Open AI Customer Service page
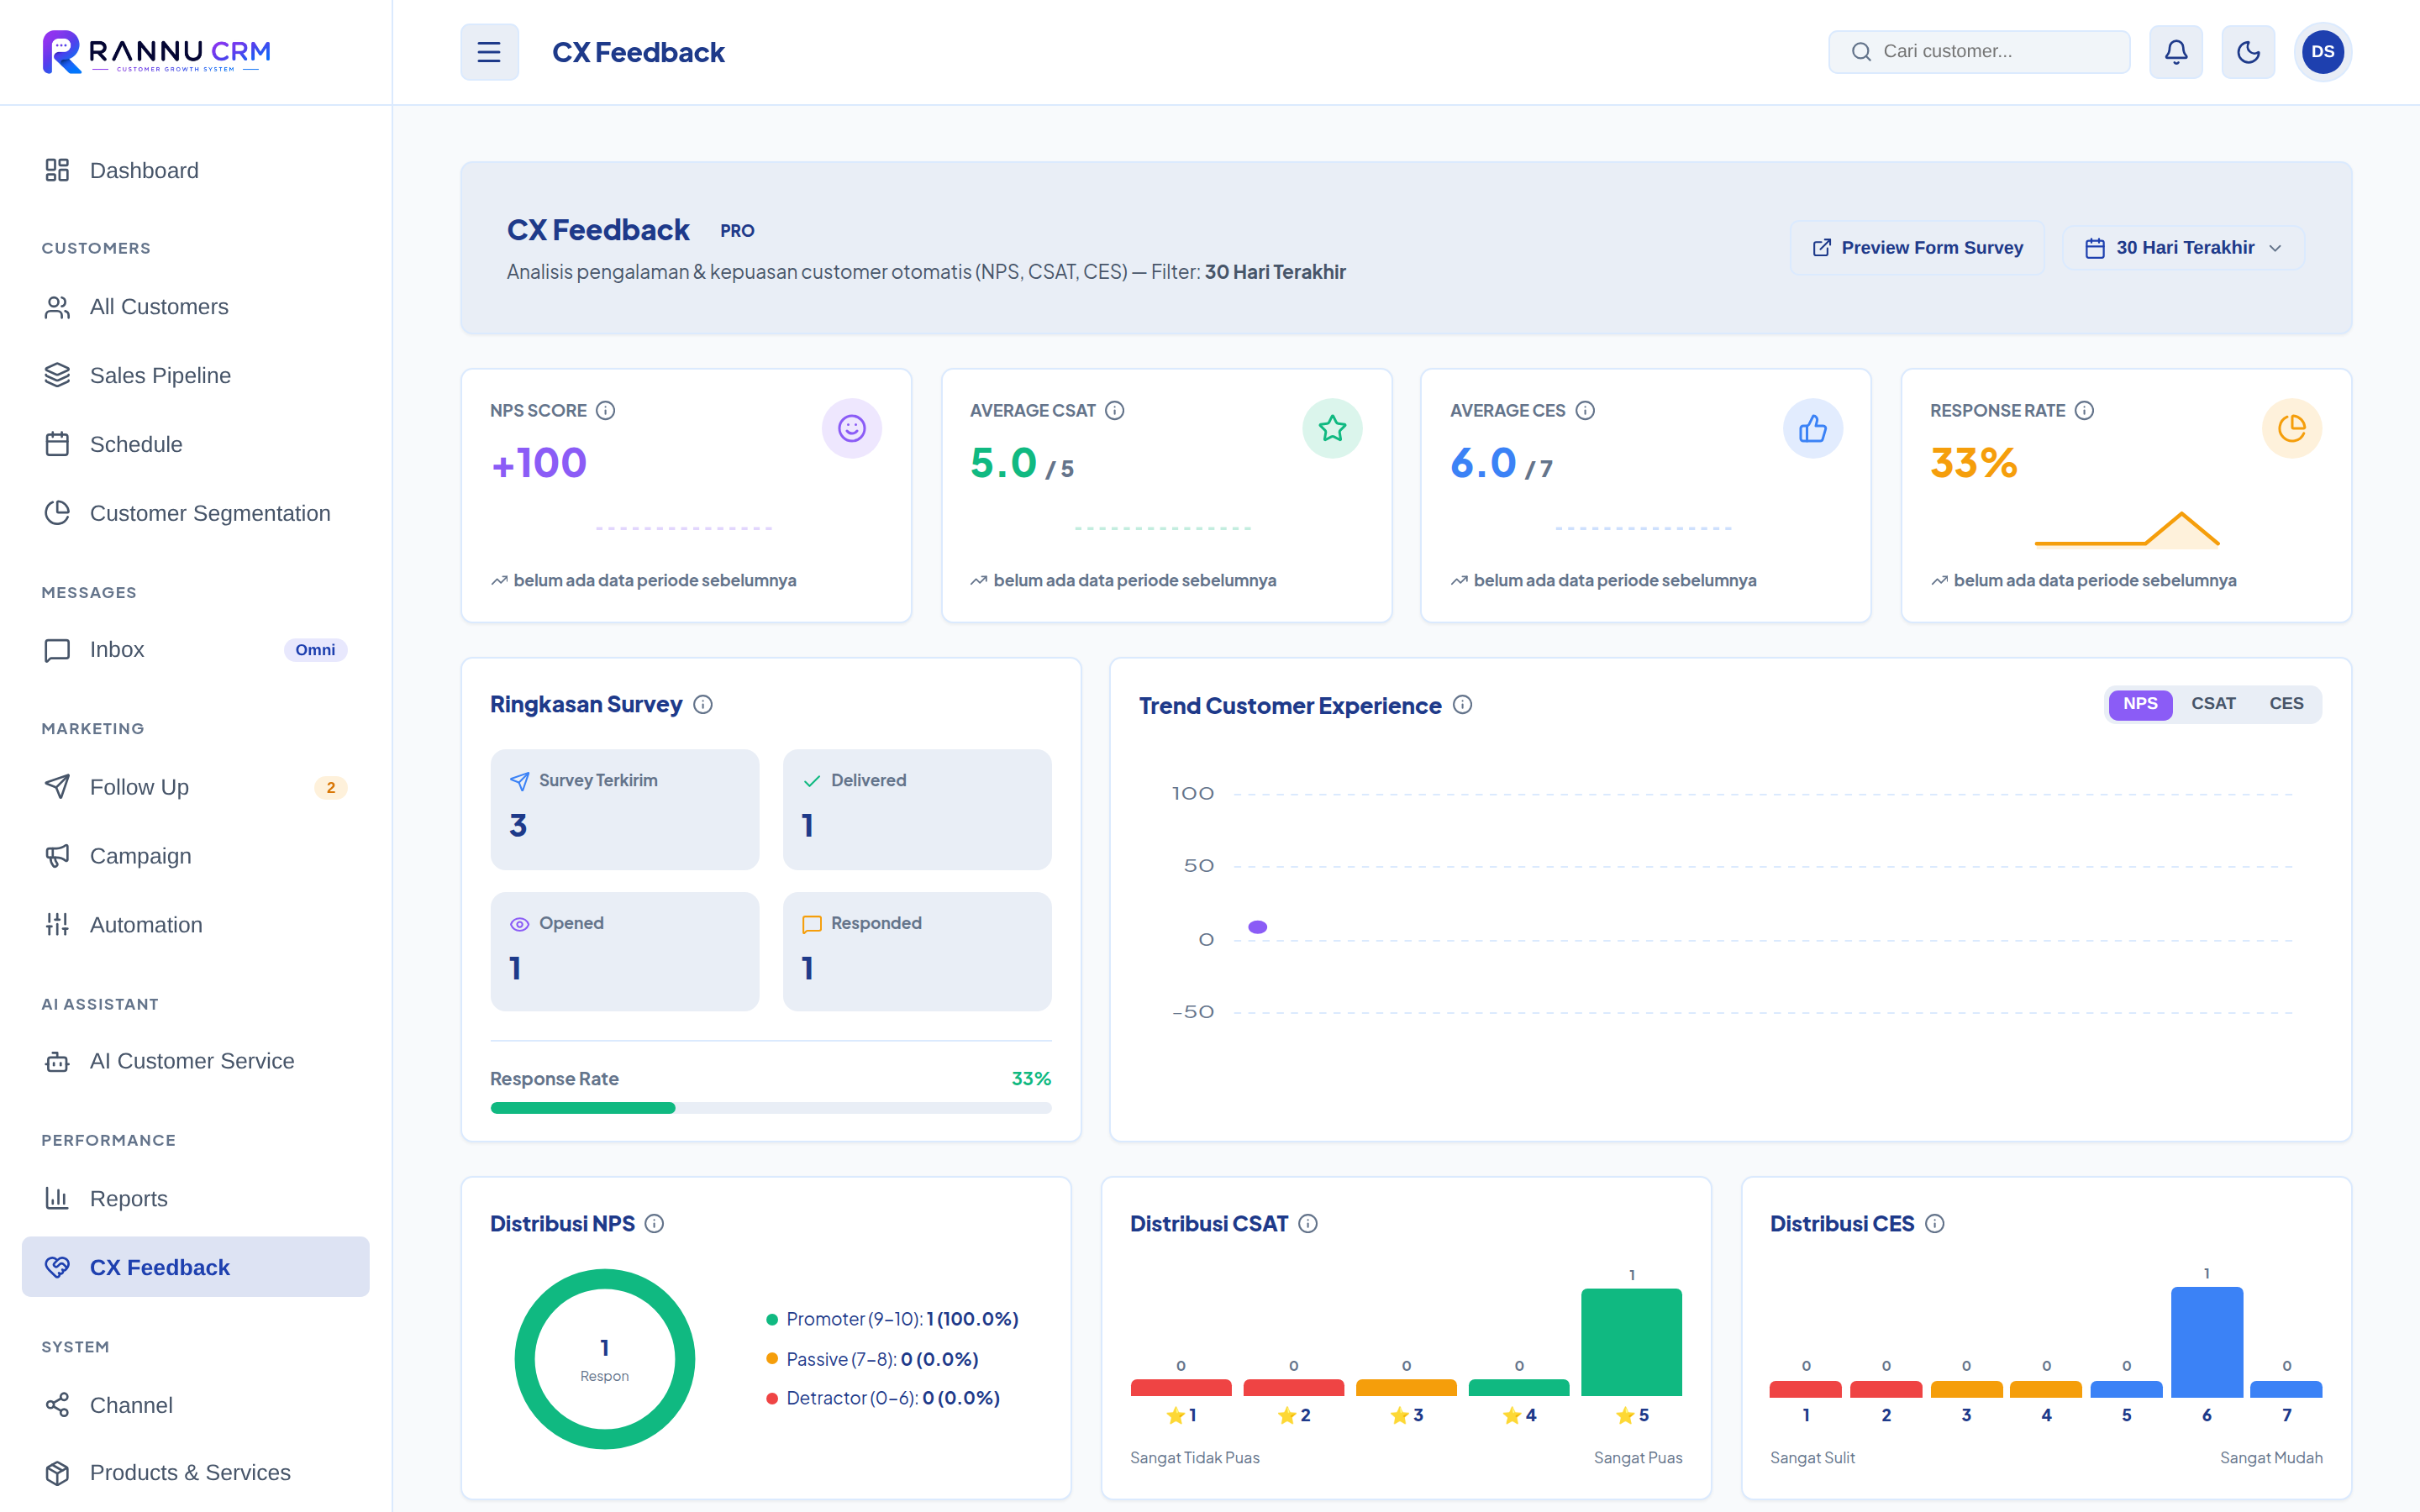The image size is (2420, 1512). (196, 1062)
